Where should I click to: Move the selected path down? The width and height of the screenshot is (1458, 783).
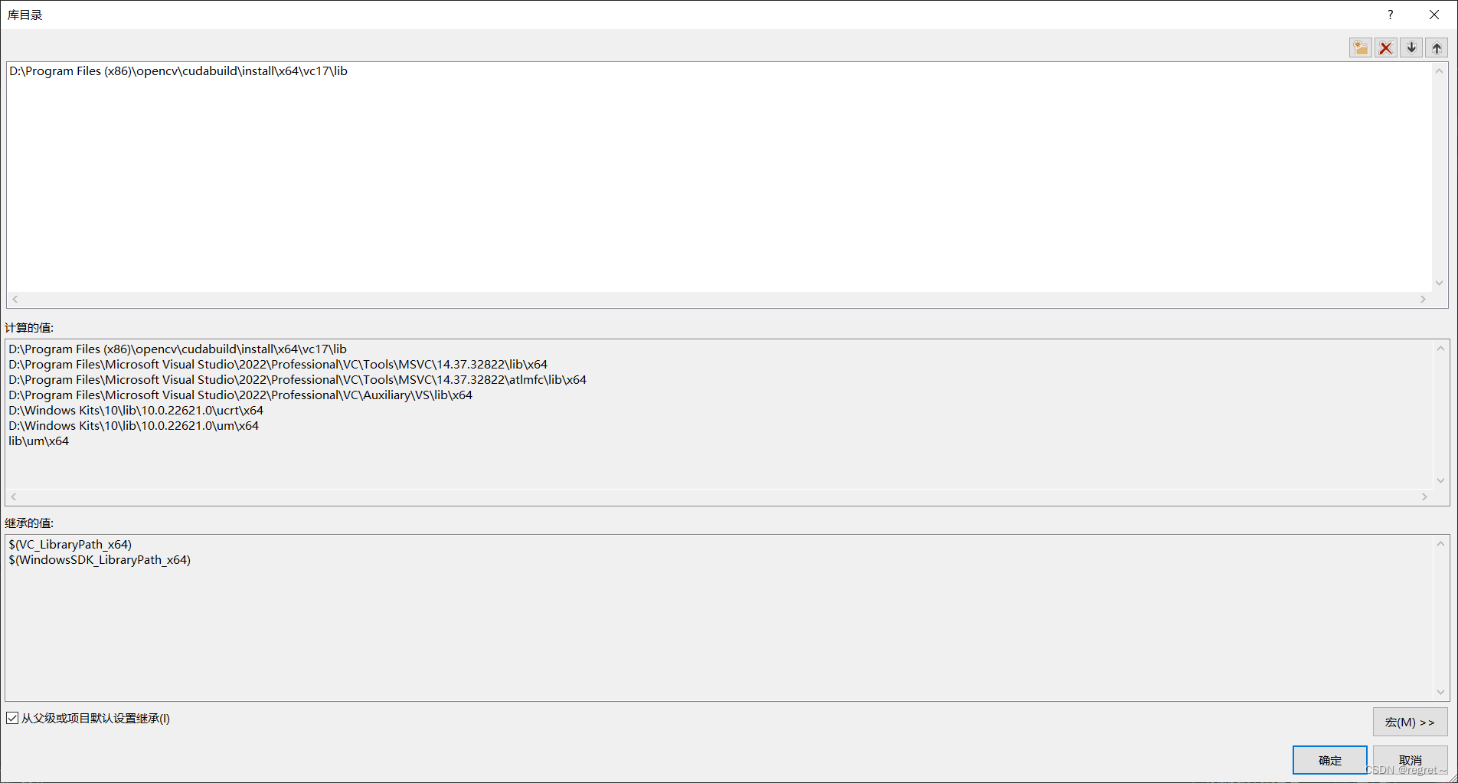coord(1411,47)
